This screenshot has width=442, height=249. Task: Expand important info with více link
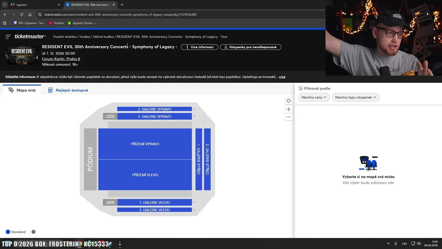[x=282, y=77]
